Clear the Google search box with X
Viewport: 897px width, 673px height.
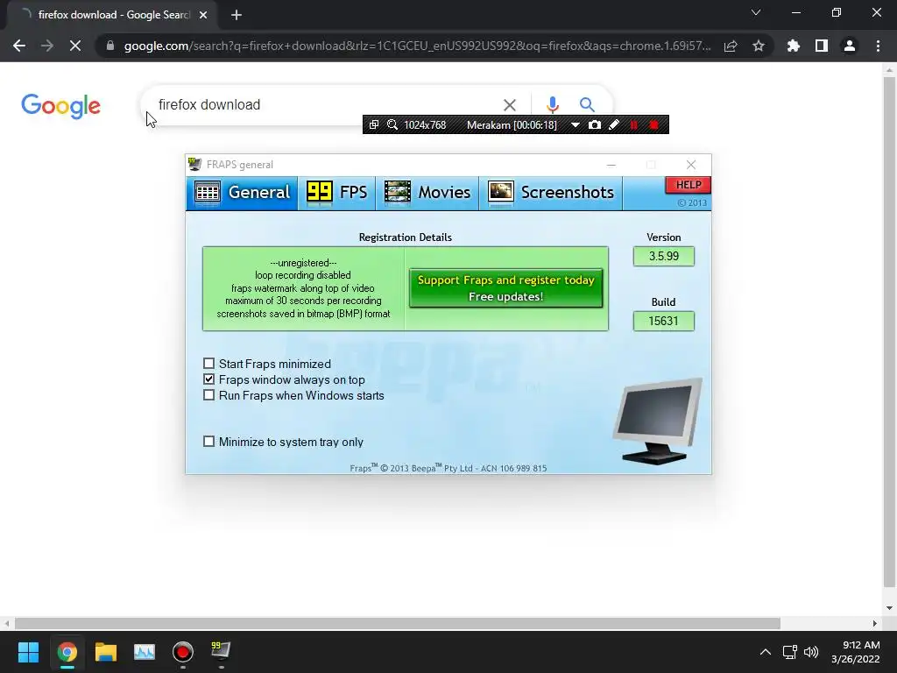point(509,105)
